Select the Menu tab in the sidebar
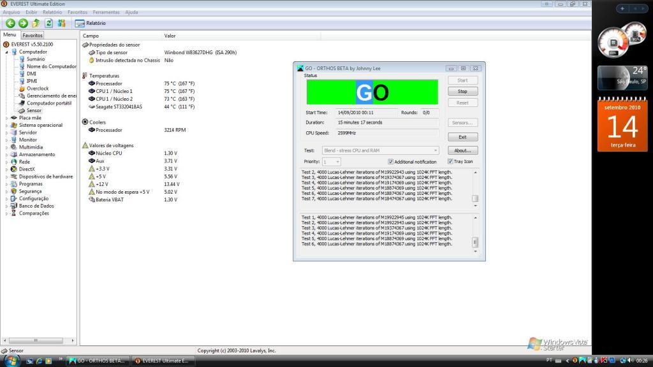 [x=10, y=35]
